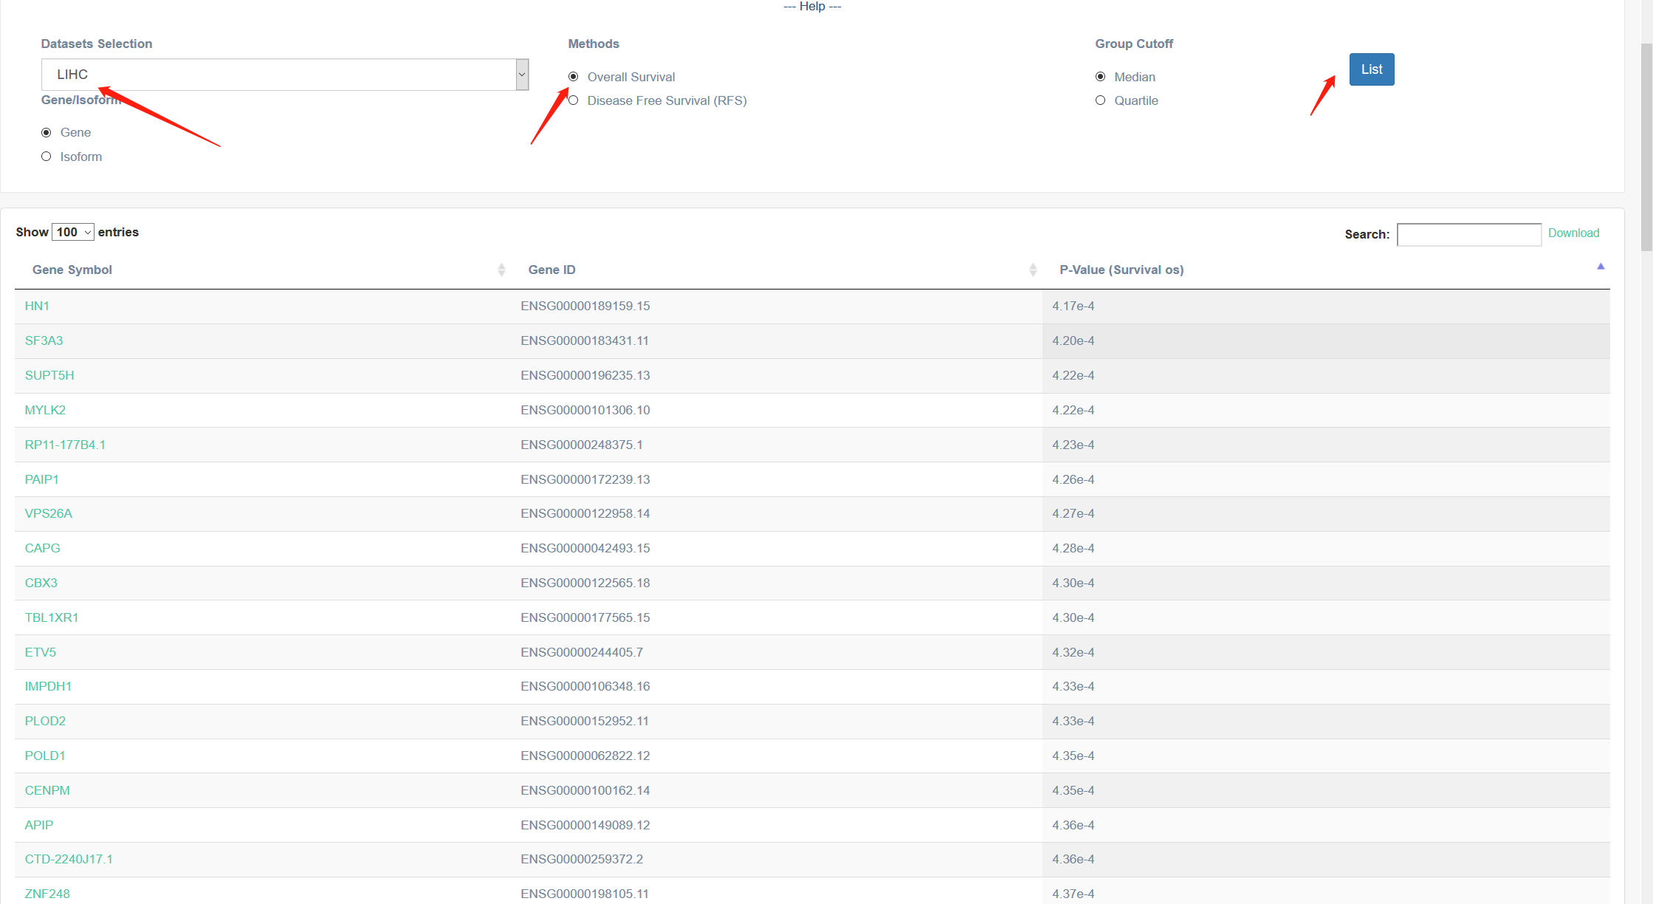Click the 4.17e-4 P-value cell
1653x904 pixels.
[x=1326, y=306]
